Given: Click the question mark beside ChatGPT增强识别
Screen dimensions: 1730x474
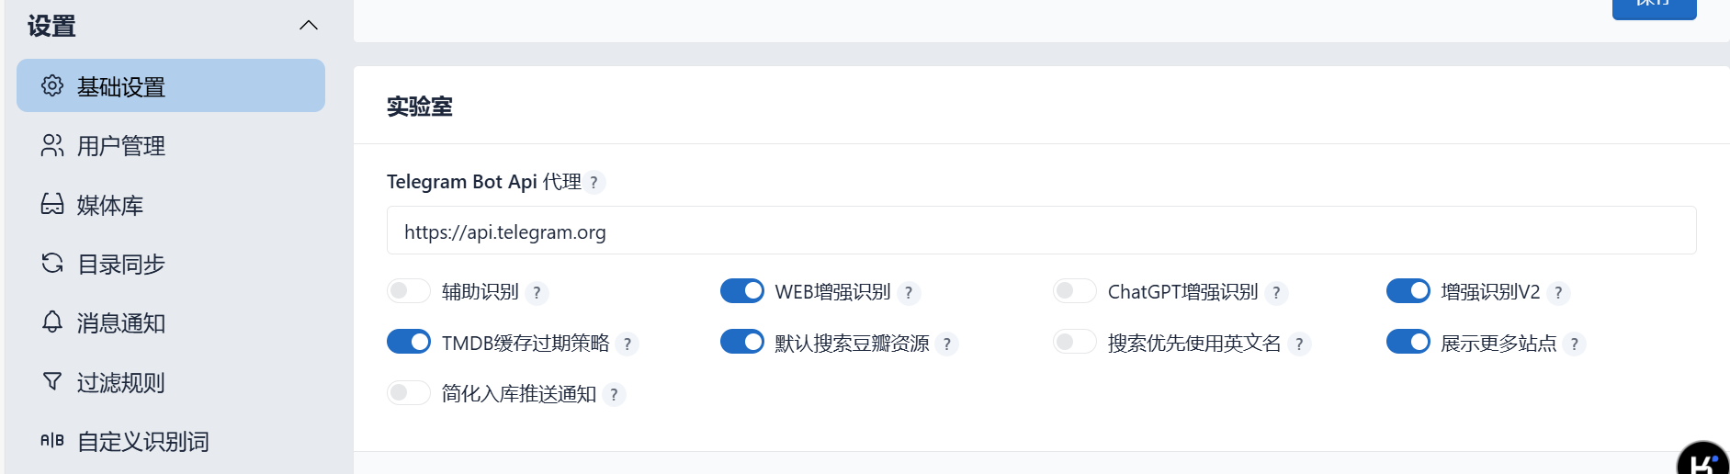Looking at the screenshot, I should [x=1276, y=293].
